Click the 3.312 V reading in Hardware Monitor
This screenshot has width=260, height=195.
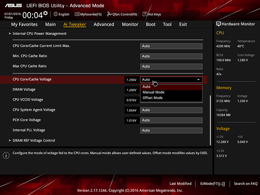(x=221, y=156)
